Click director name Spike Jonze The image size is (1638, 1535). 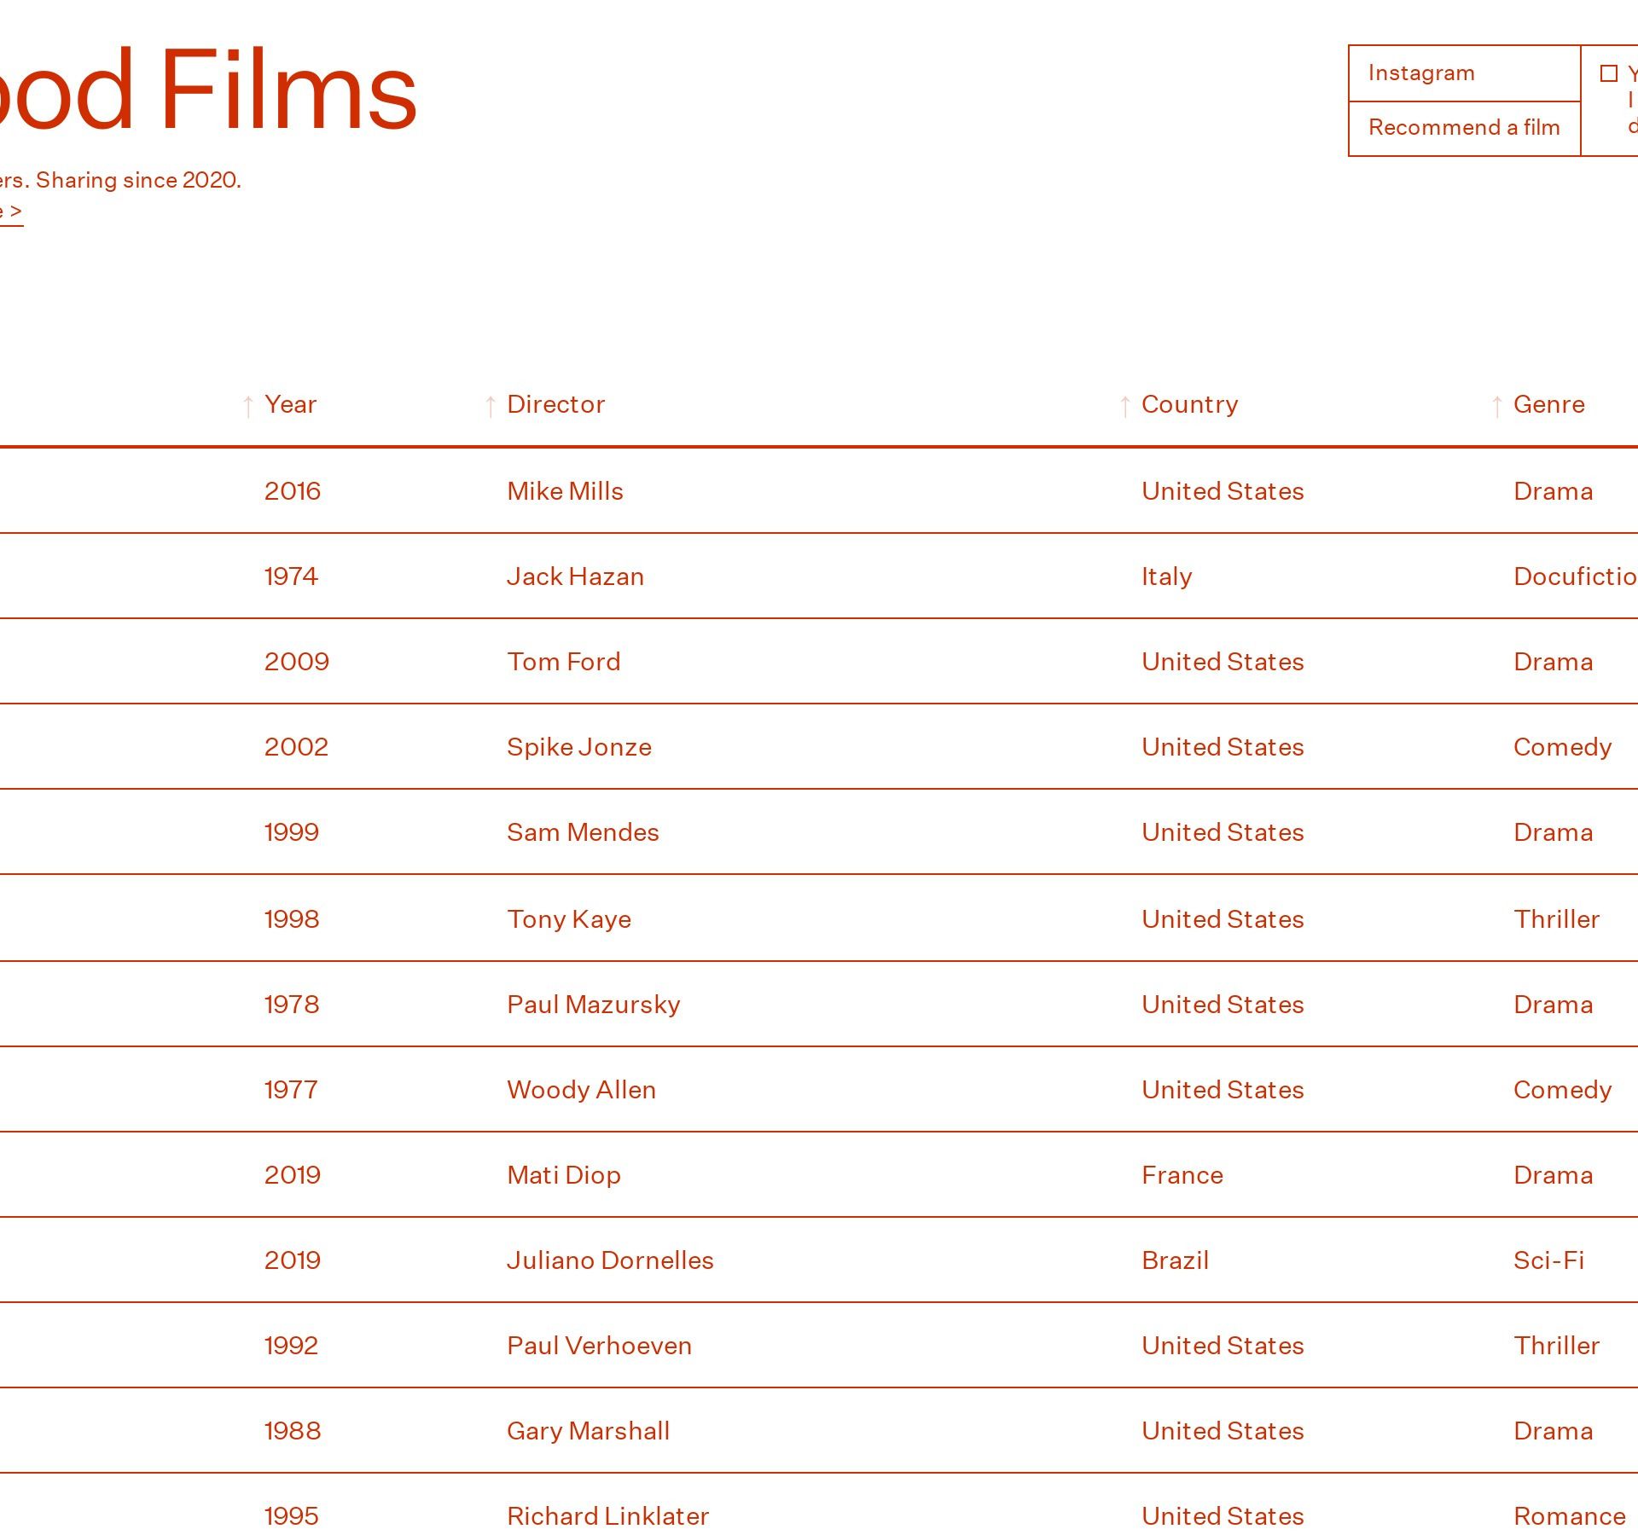(578, 747)
